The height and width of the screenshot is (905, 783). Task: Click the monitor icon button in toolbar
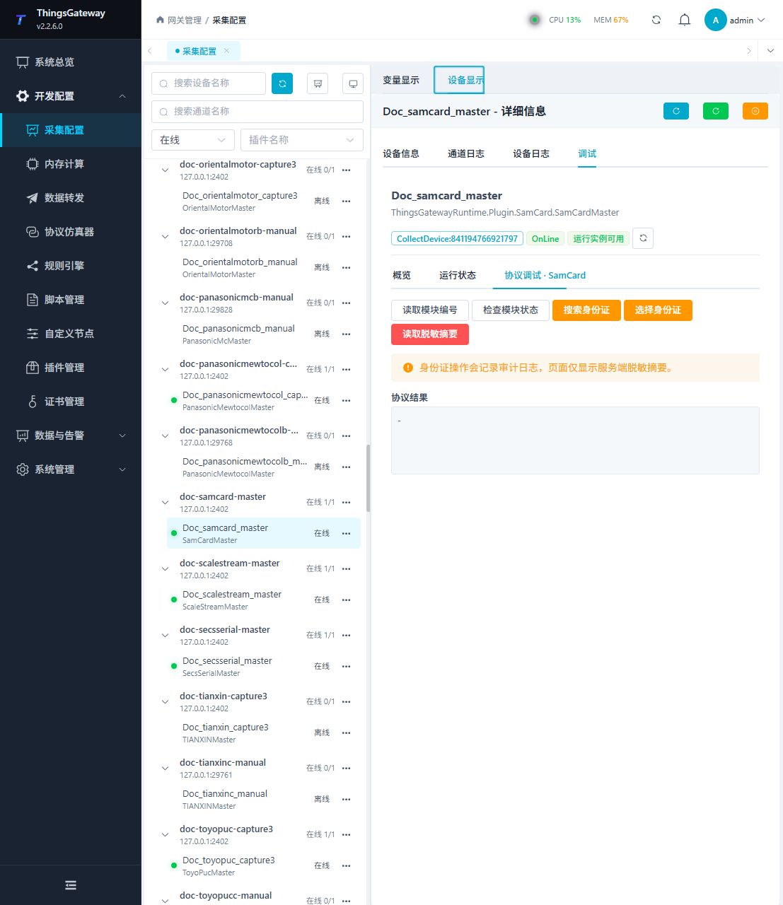(x=353, y=83)
